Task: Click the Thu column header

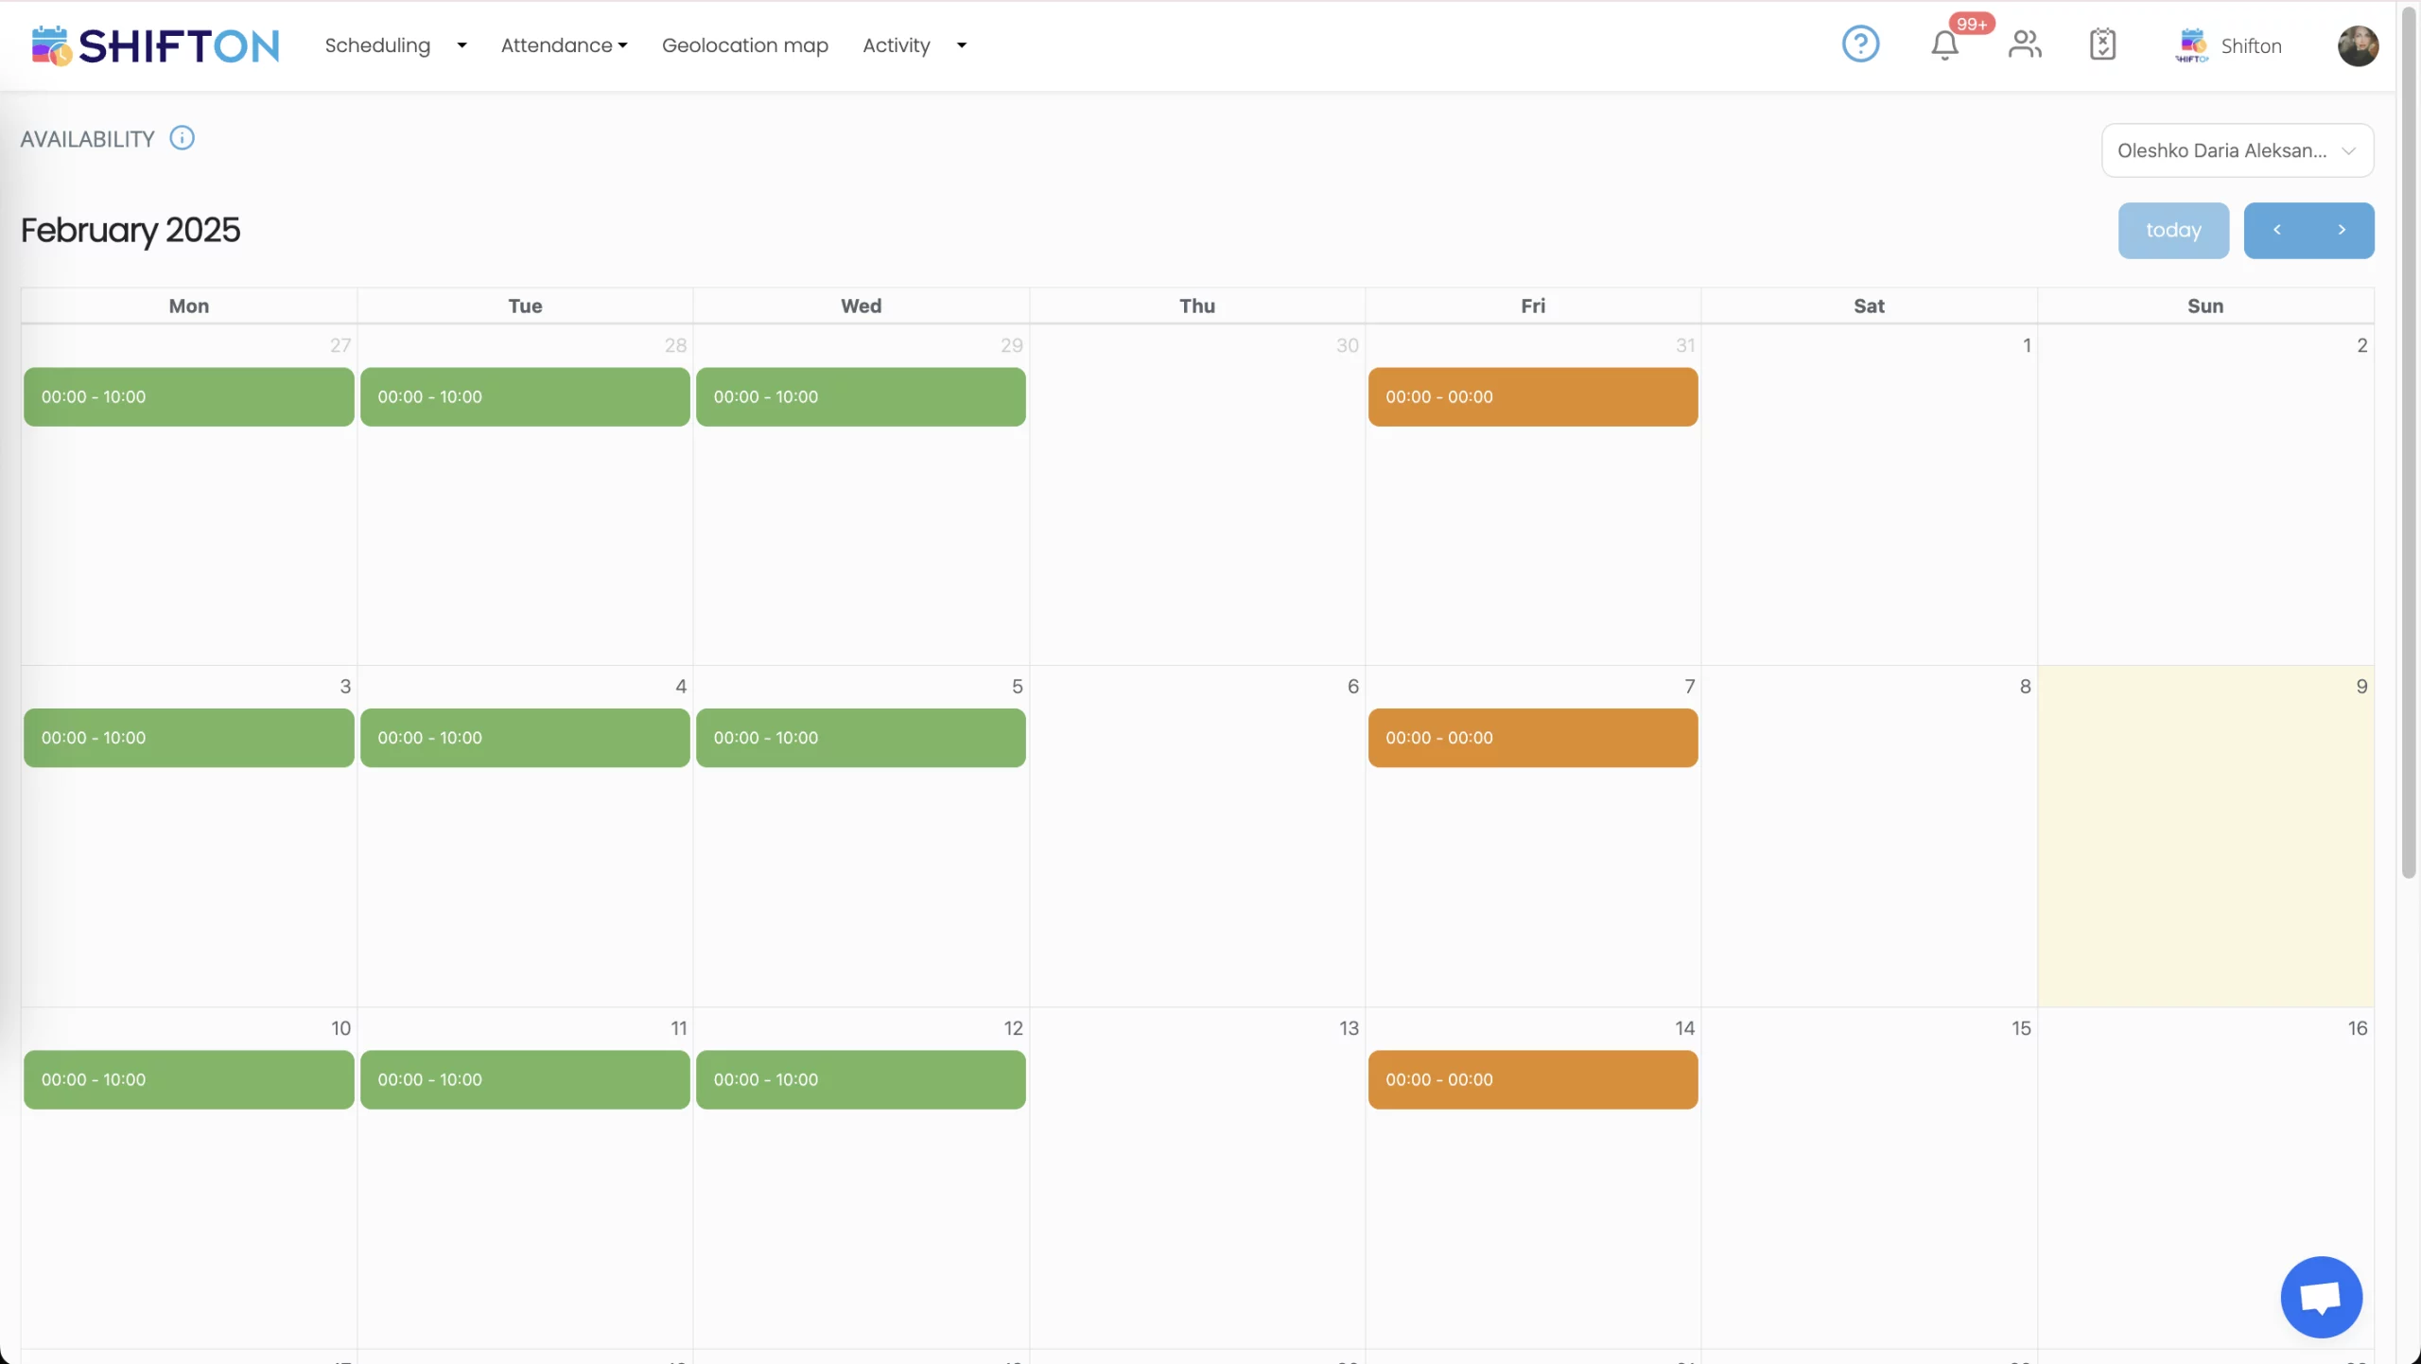Action: coord(1197,306)
